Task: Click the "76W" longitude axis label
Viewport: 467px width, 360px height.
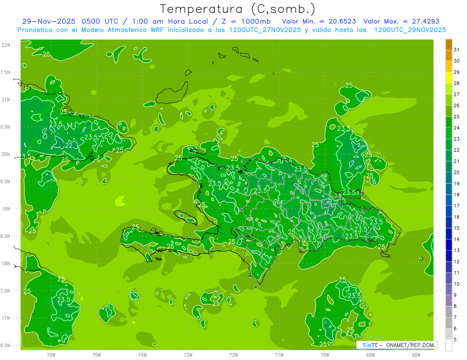Action: (x=51, y=355)
